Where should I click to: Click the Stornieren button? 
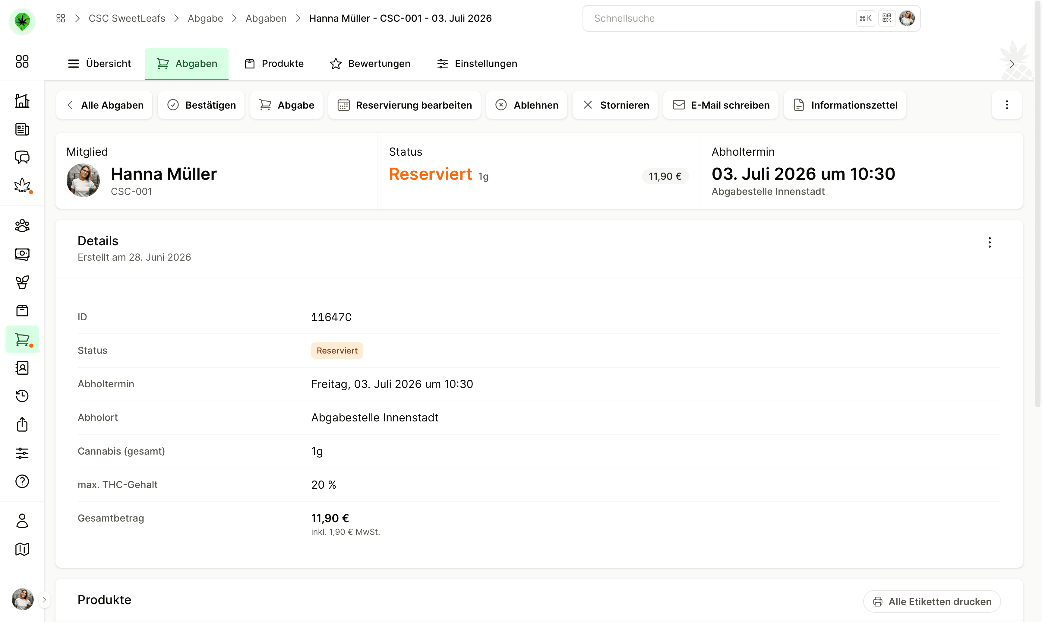pos(615,105)
